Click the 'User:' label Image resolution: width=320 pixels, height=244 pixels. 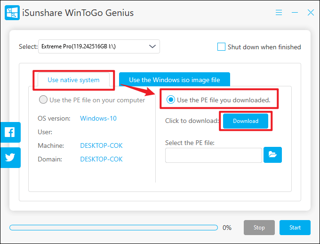point(45,132)
